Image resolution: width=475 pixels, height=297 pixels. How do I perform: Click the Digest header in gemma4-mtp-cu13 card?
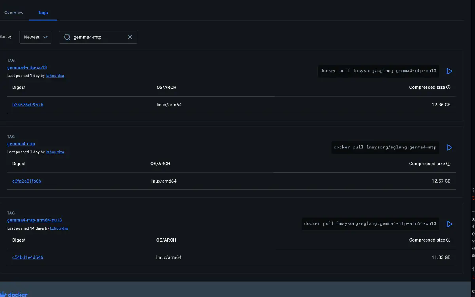(19, 87)
